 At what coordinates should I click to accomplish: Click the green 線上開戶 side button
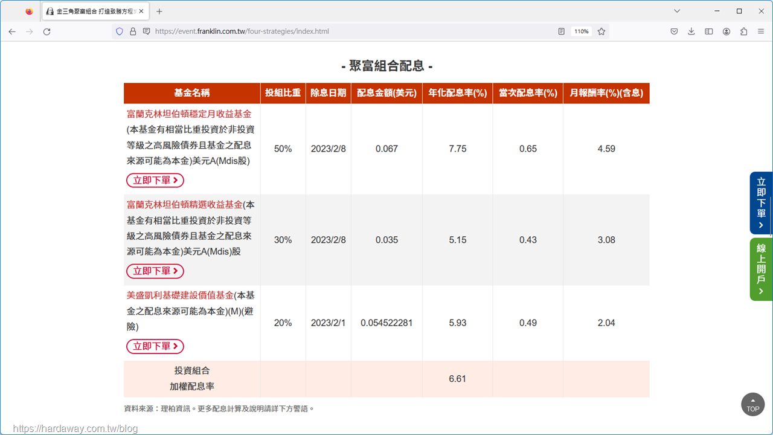pyautogui.click(x=761, y=269)
